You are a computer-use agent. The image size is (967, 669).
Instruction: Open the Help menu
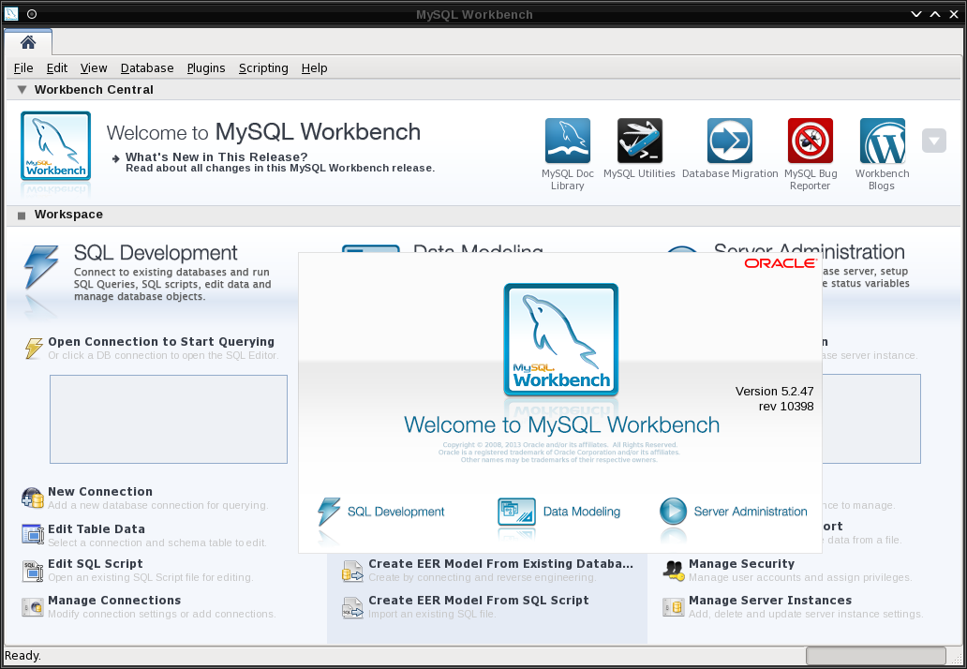pos(315,67)
